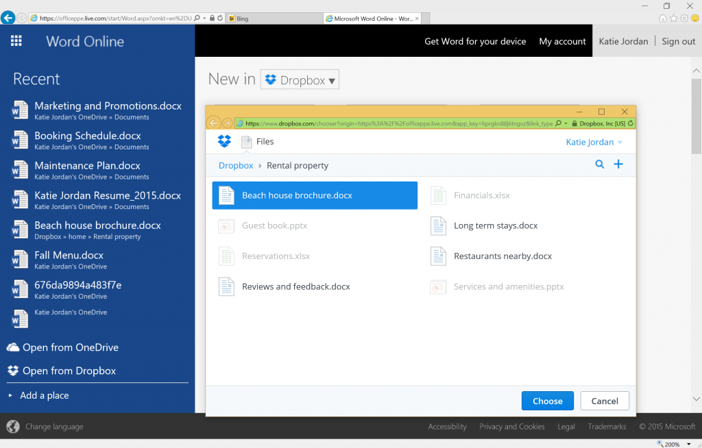Click the Reviews and feedback.docx document icon
The width and height of the screenshot is (702, 448).
pos(227,286)
